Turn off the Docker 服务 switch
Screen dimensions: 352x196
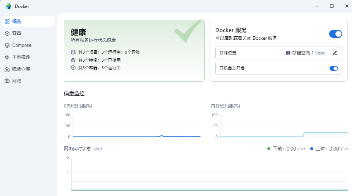[x=335, y=34]
